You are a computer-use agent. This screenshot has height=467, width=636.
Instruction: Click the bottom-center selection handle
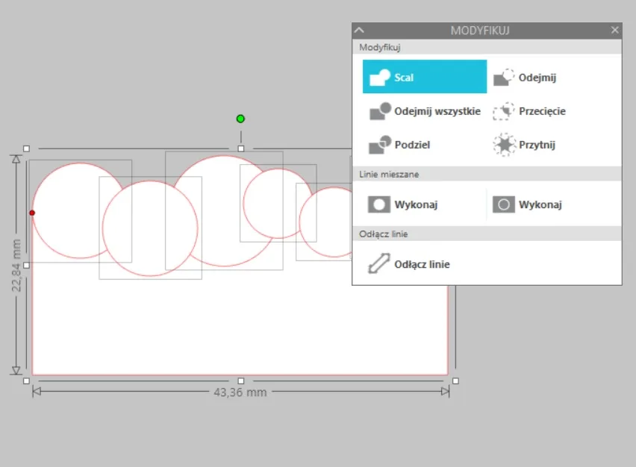241,381
